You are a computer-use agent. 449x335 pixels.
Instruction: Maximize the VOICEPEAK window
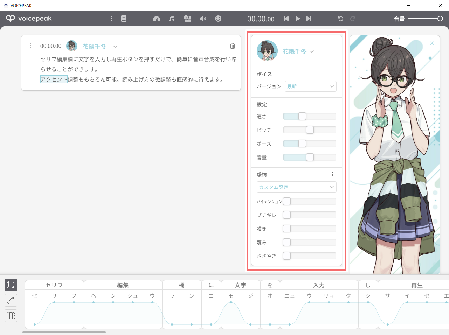pos(424,5)
